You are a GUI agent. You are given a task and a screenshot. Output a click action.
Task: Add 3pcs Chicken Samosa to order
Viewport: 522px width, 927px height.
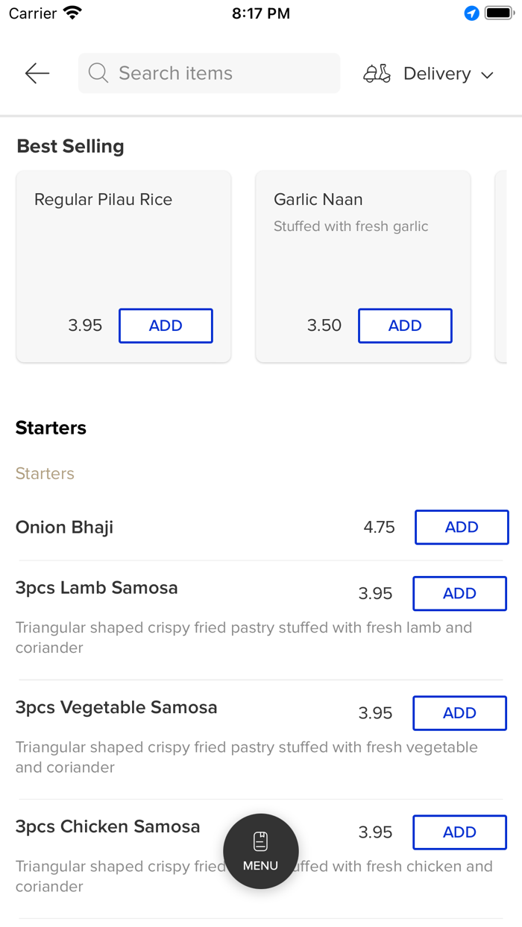pyautogui.click(x=459, y=832)
